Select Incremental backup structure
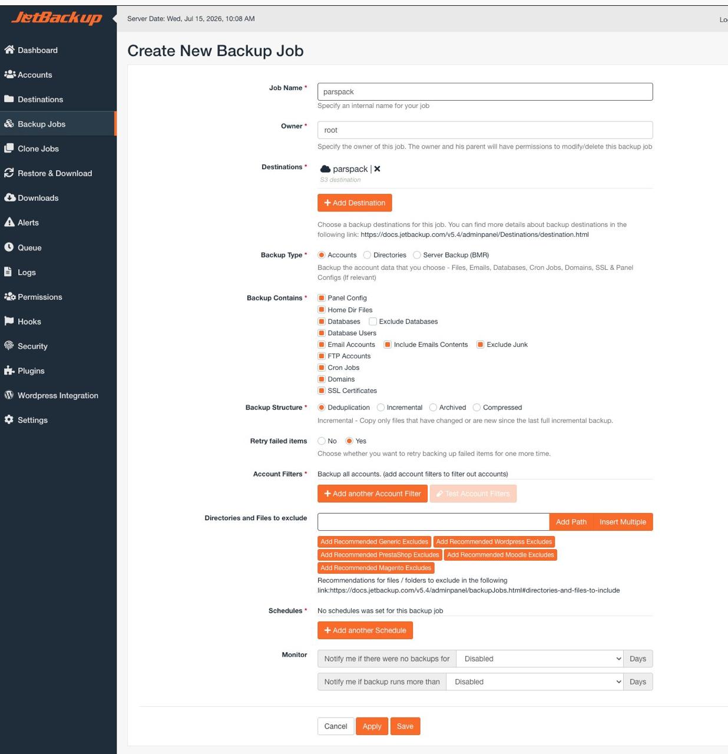 click(x=380, y=408)
